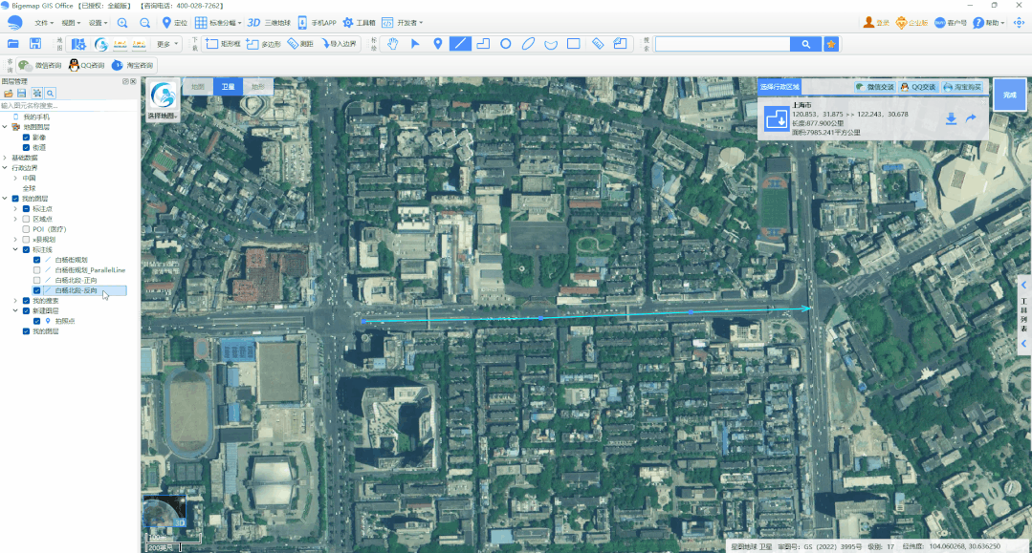Select the polygon drawing tool
The image size is (1032, 553).
coord(482,43)
